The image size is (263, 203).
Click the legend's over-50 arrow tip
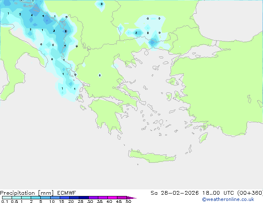point(131,198)
